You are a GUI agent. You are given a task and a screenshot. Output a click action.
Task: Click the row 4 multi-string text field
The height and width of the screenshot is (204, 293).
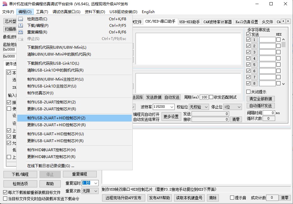coord(267,58)
